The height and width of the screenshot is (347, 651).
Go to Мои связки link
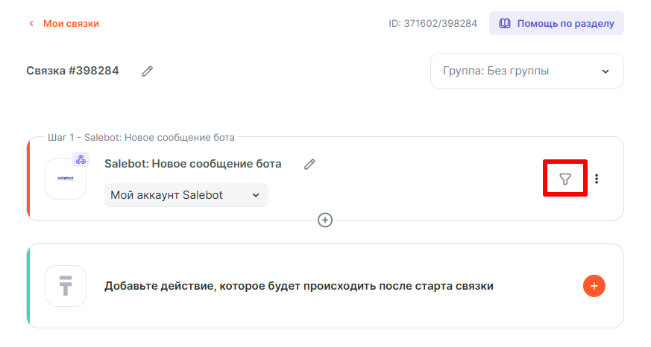click(71, 24)
